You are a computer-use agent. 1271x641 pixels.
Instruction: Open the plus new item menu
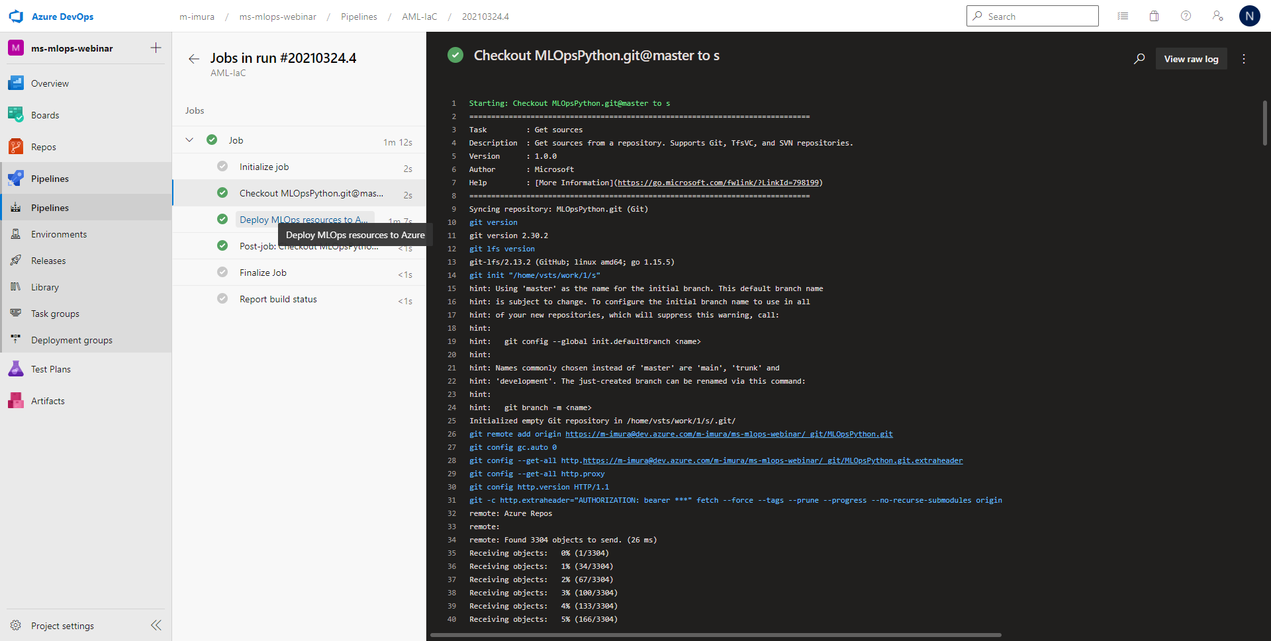[x=156, y=48]
